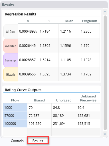Click the scroll down arrow icon
This screenshot has height=146, width=109.
point(105,134)
